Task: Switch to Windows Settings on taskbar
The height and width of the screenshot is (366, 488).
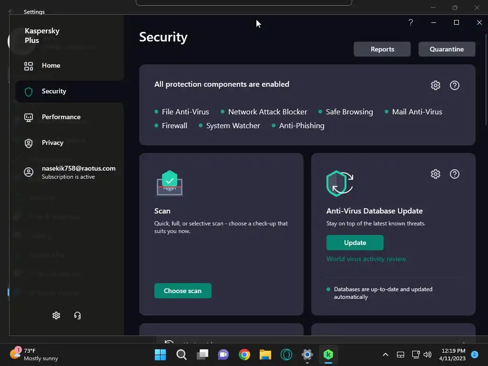Action: pyautogui.click(x=307, y=355)
